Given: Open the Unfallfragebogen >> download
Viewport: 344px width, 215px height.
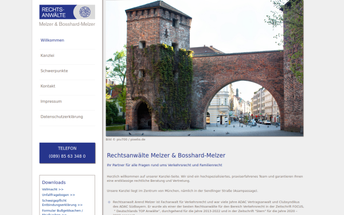Looking at the screenshot, I should [x=58, y=195].
